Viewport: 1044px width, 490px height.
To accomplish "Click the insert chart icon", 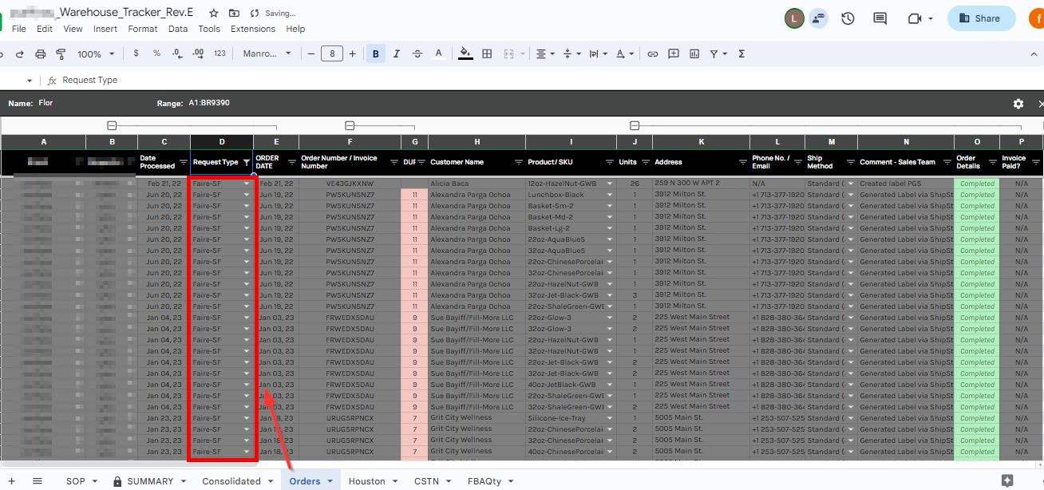I will point(694,53).
